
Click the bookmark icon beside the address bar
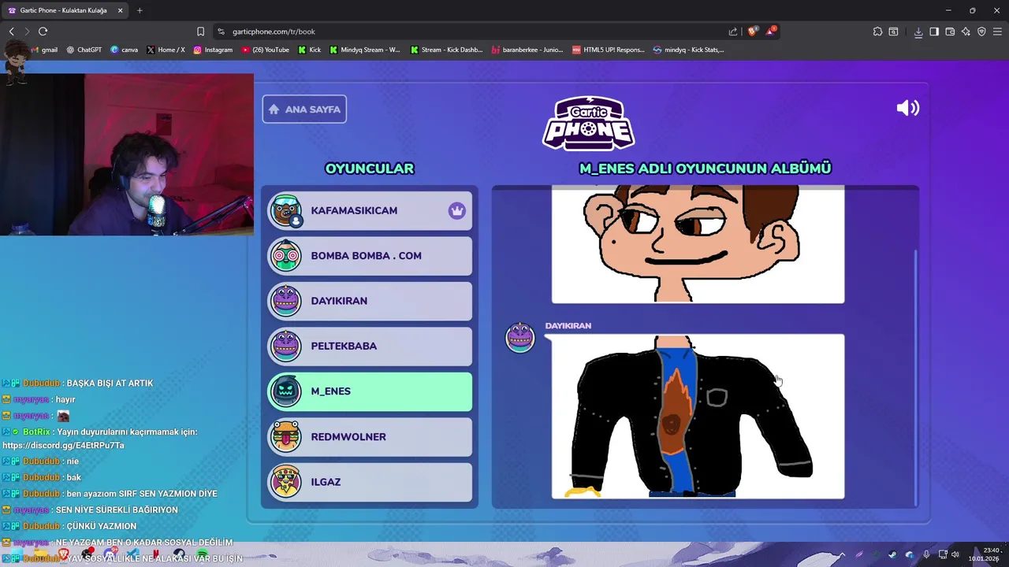[x=200, y=31]
